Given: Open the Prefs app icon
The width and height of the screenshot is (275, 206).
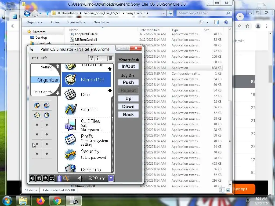Looking at the screenshot, I should [x=70, y=139].
